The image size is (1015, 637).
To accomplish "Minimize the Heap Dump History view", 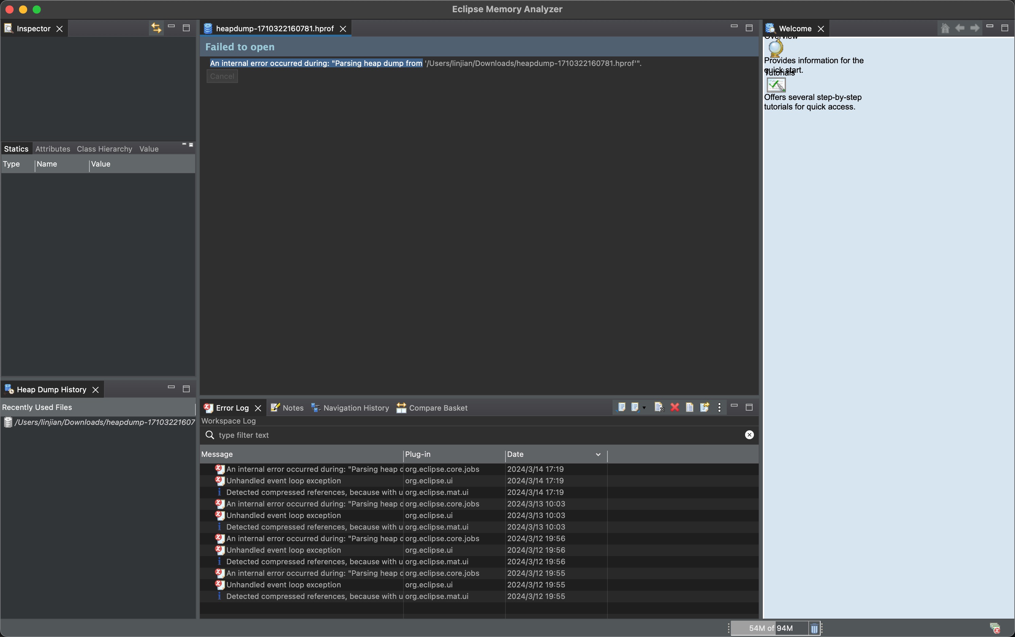I will pos(171,387).
